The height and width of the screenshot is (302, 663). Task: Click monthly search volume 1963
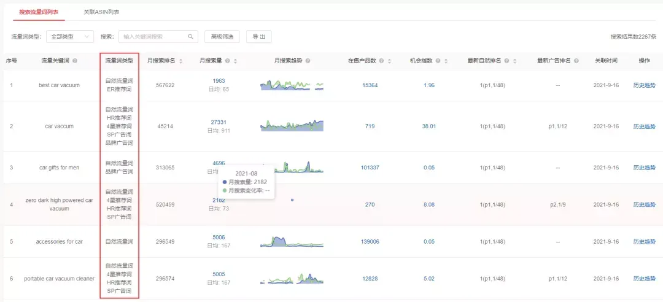219,81
